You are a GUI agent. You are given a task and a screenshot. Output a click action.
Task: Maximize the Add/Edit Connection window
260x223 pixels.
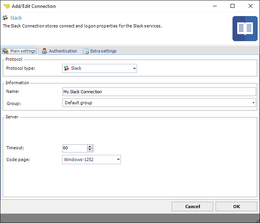[x=233, y=6]
